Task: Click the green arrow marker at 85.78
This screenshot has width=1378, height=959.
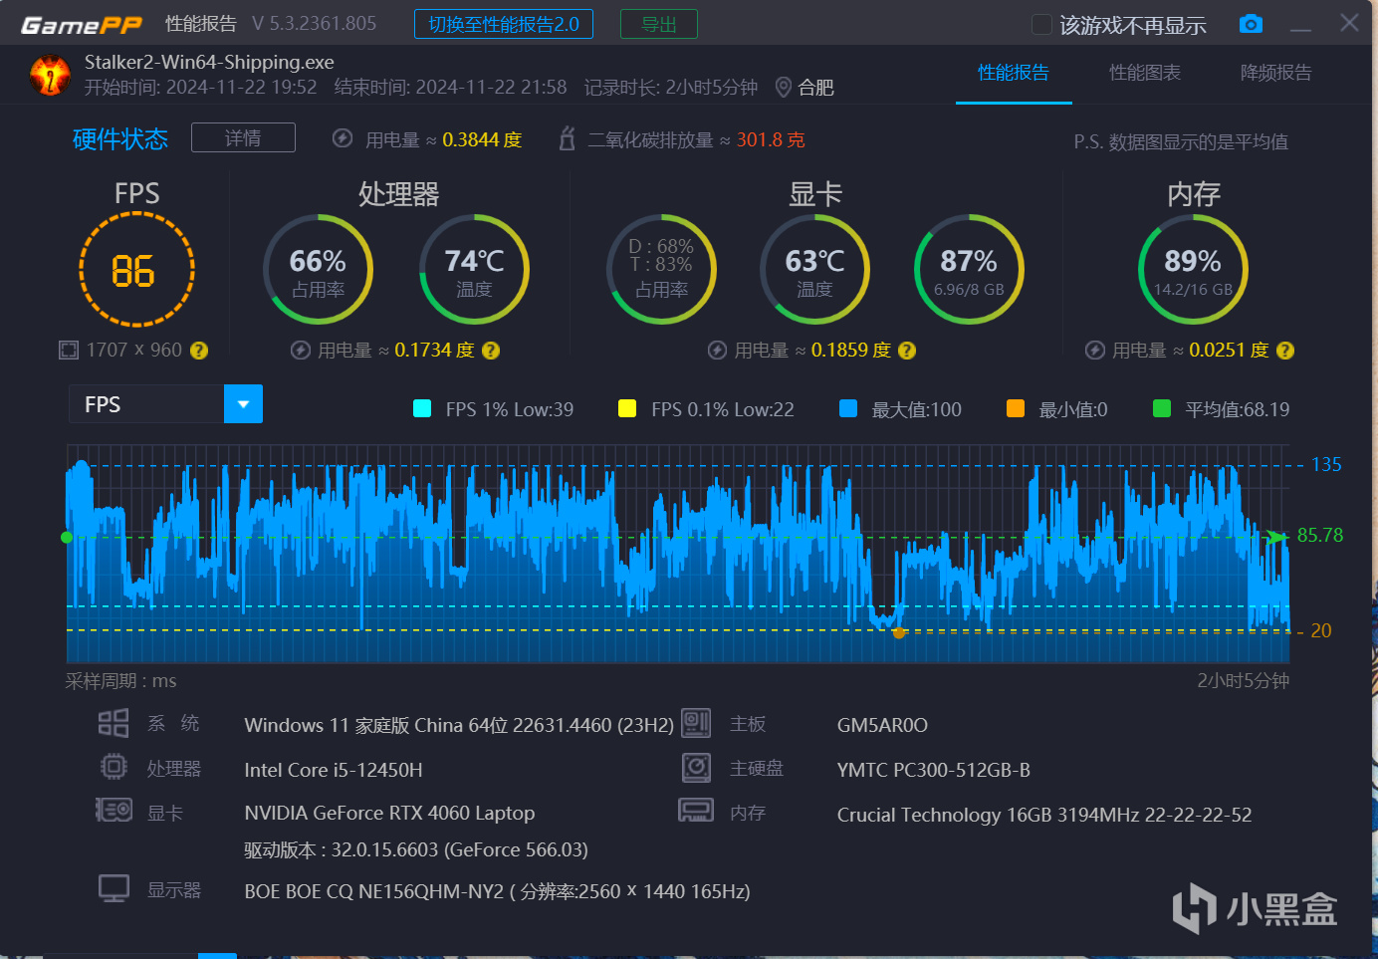Action: click(x=1276, y=537)
